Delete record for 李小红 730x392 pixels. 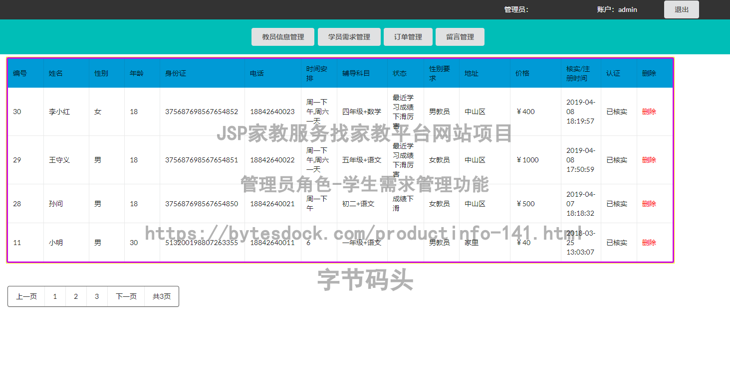[x=649, y=112]
